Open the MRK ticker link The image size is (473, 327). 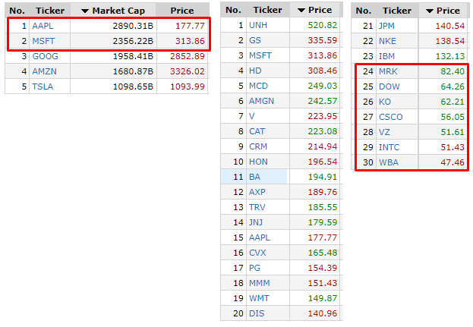pyautogui.click(x=388, y=71)
